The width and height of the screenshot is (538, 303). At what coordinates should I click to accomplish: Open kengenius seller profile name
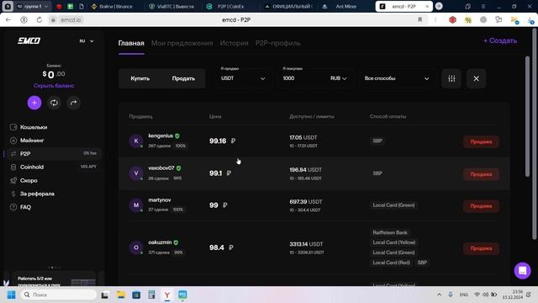(x=161, y=136)
